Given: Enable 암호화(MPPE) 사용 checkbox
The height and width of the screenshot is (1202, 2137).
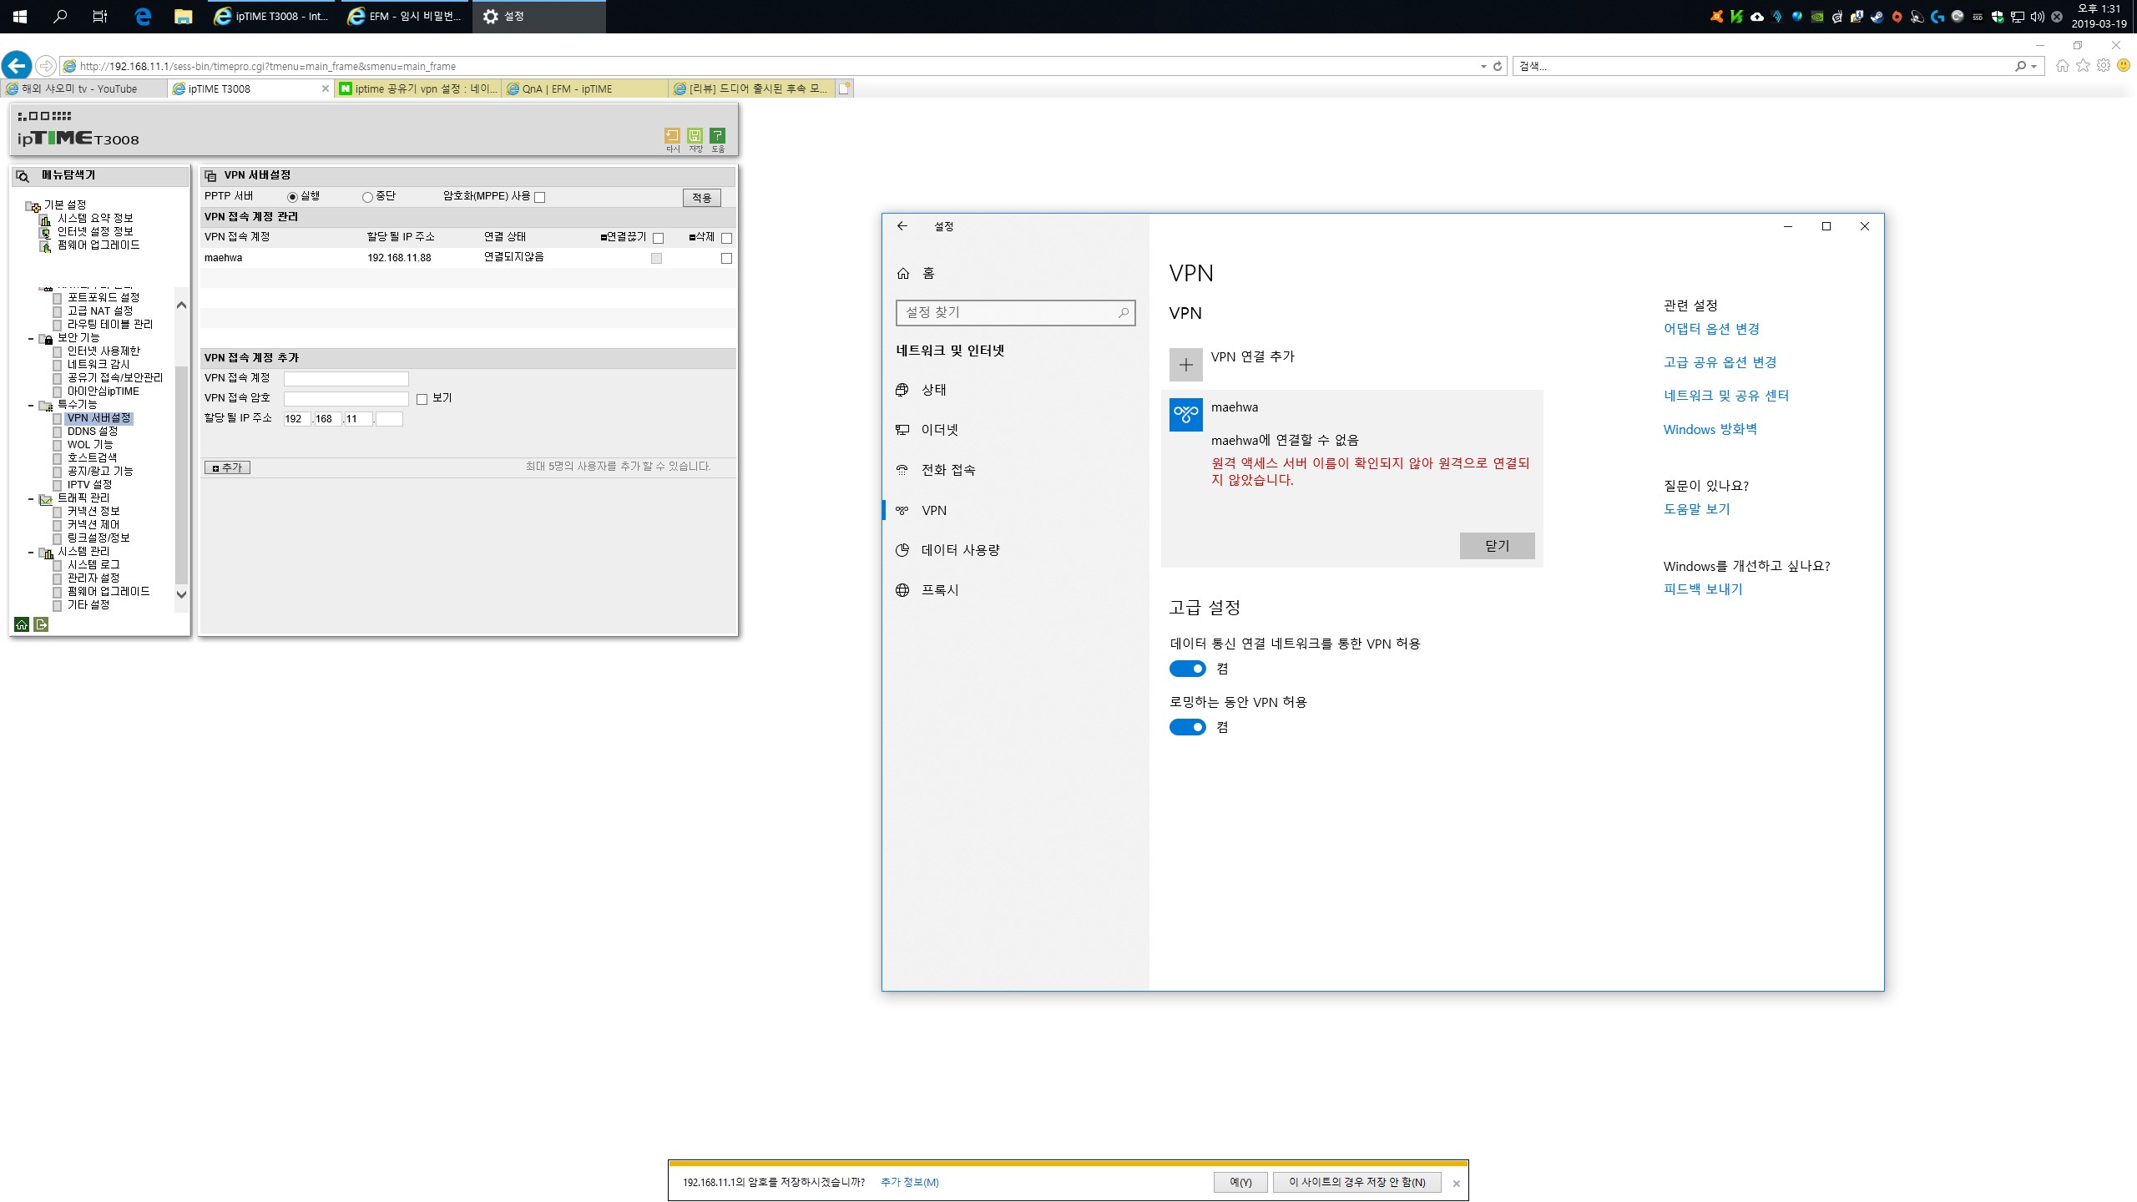Looking at the screenshot, I should click(540, 197).
